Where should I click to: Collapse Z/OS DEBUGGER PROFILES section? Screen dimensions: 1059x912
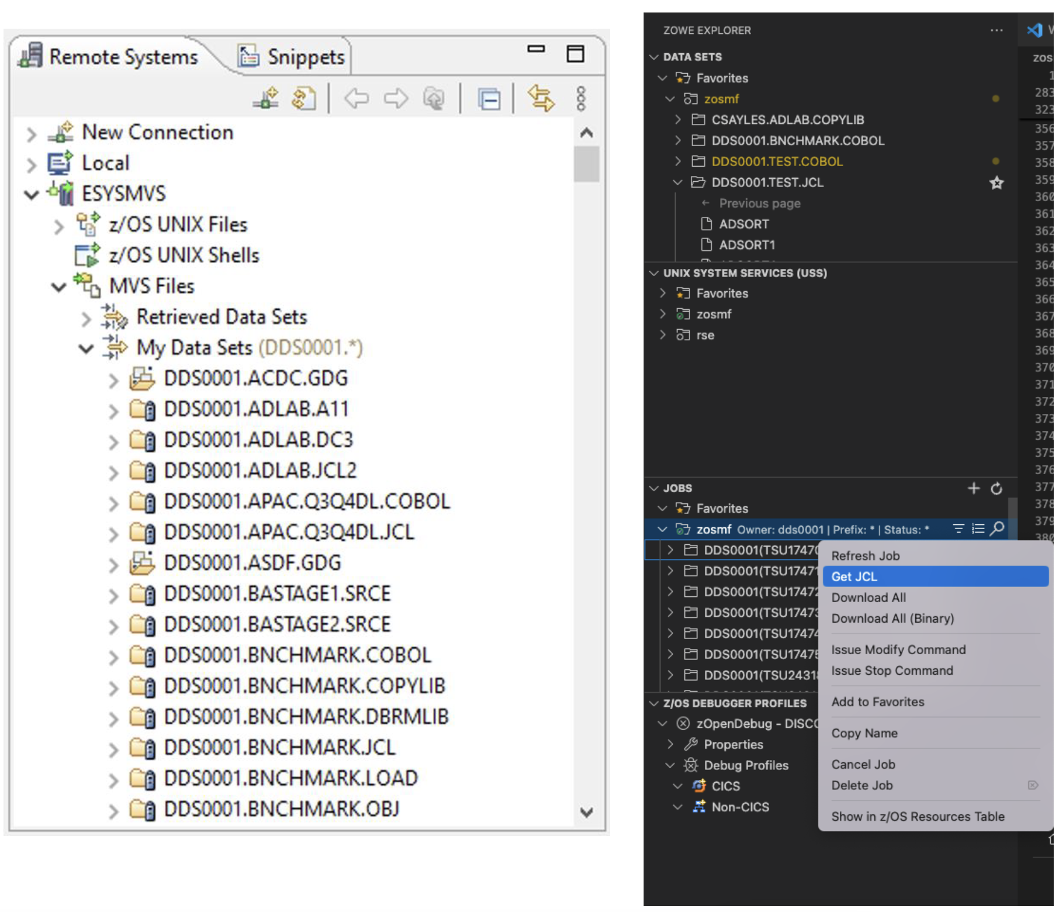click(653, 703)
